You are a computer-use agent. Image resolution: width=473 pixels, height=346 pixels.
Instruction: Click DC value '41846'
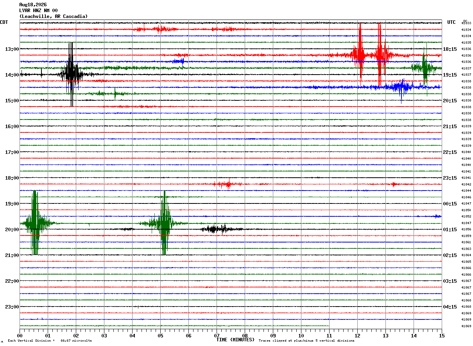tap(466, 197)
